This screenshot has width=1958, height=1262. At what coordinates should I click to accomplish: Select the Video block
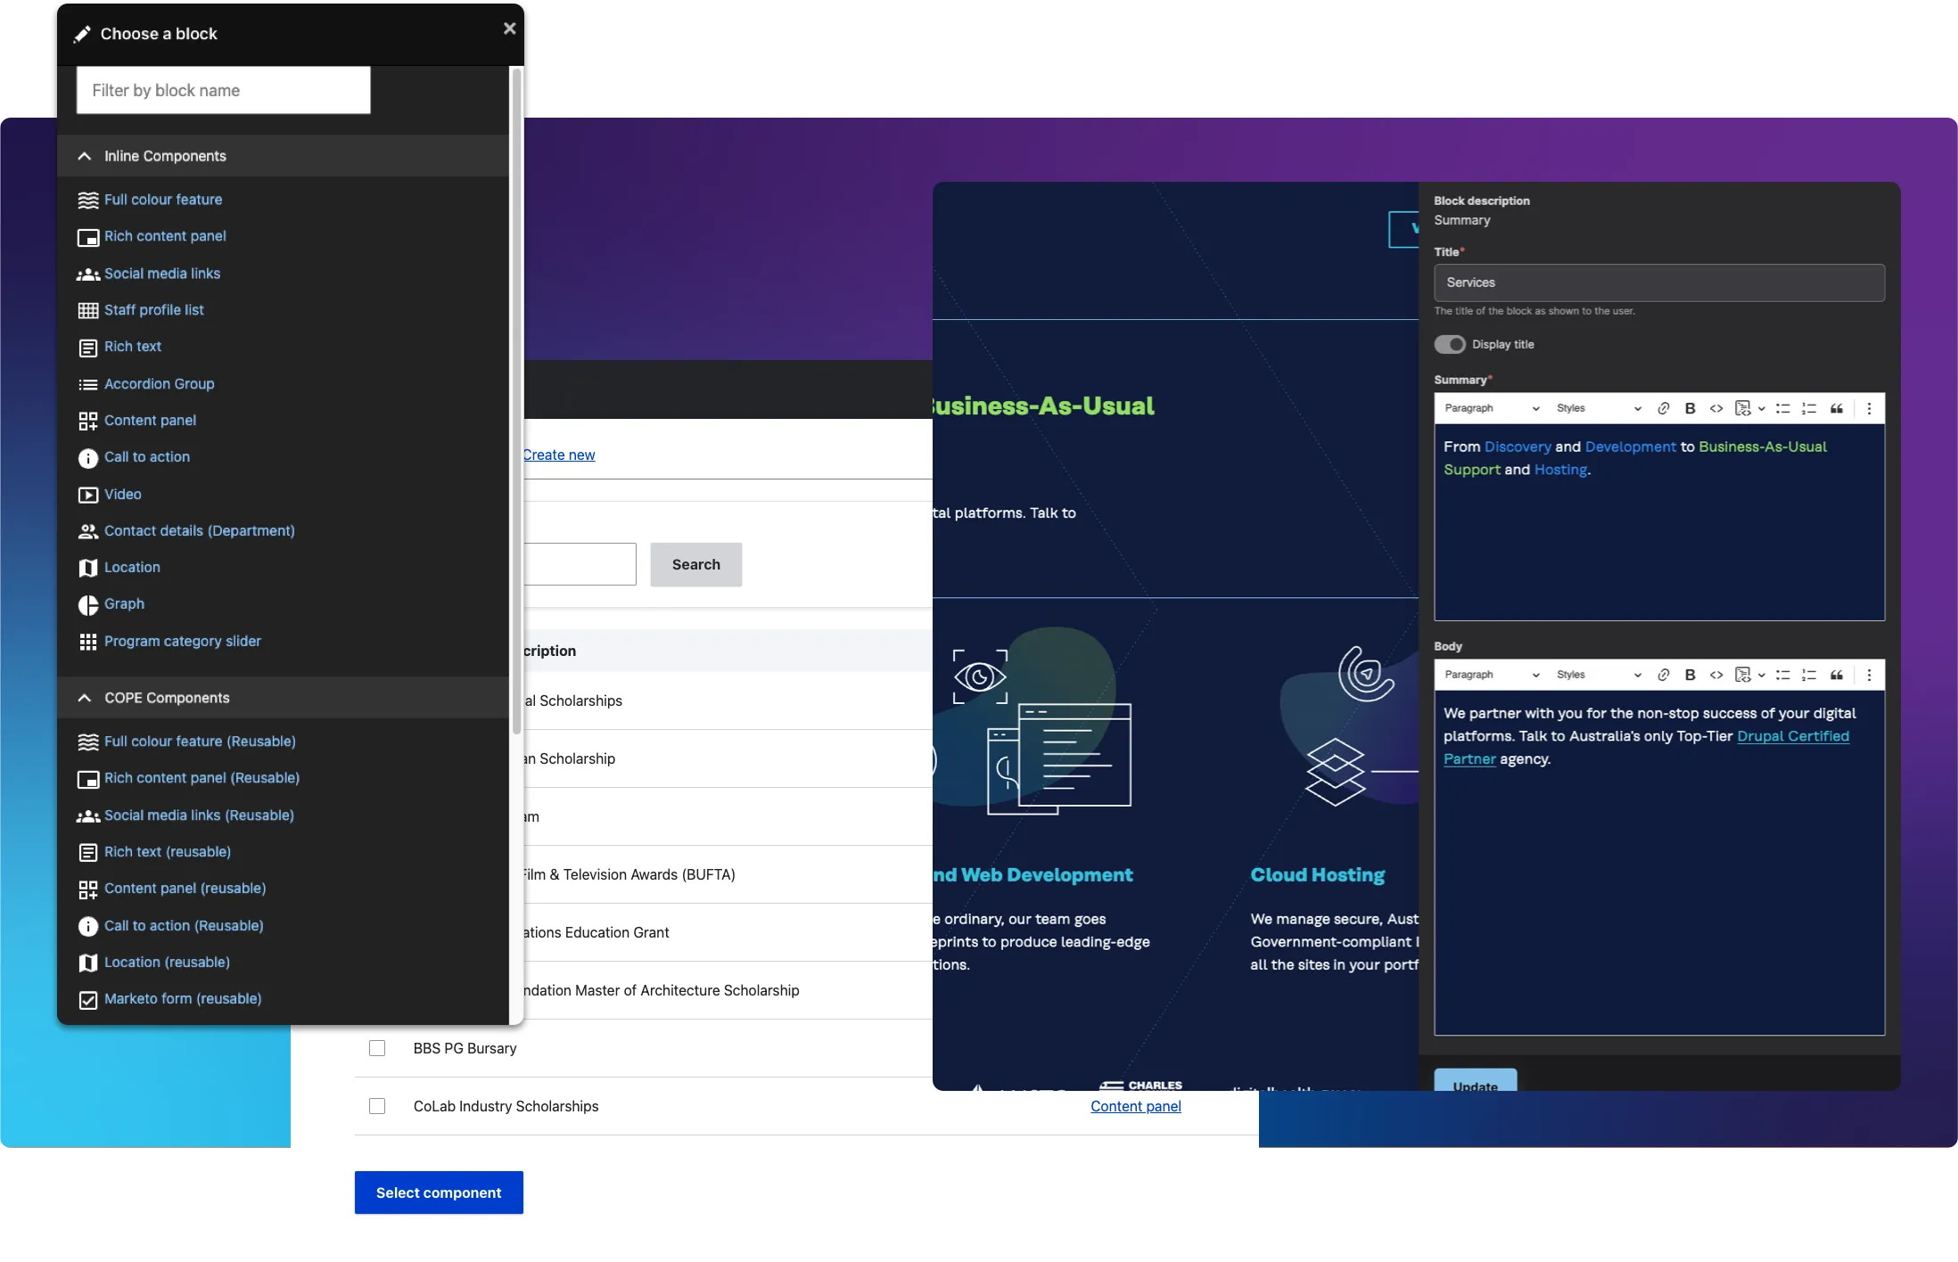tap(123, 495)
